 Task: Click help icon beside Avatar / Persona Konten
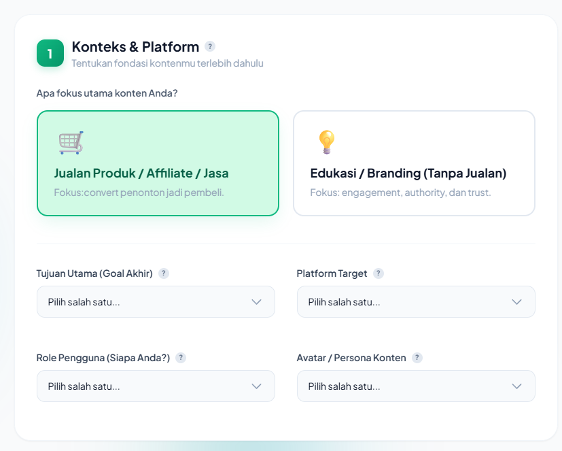(417, 358)
